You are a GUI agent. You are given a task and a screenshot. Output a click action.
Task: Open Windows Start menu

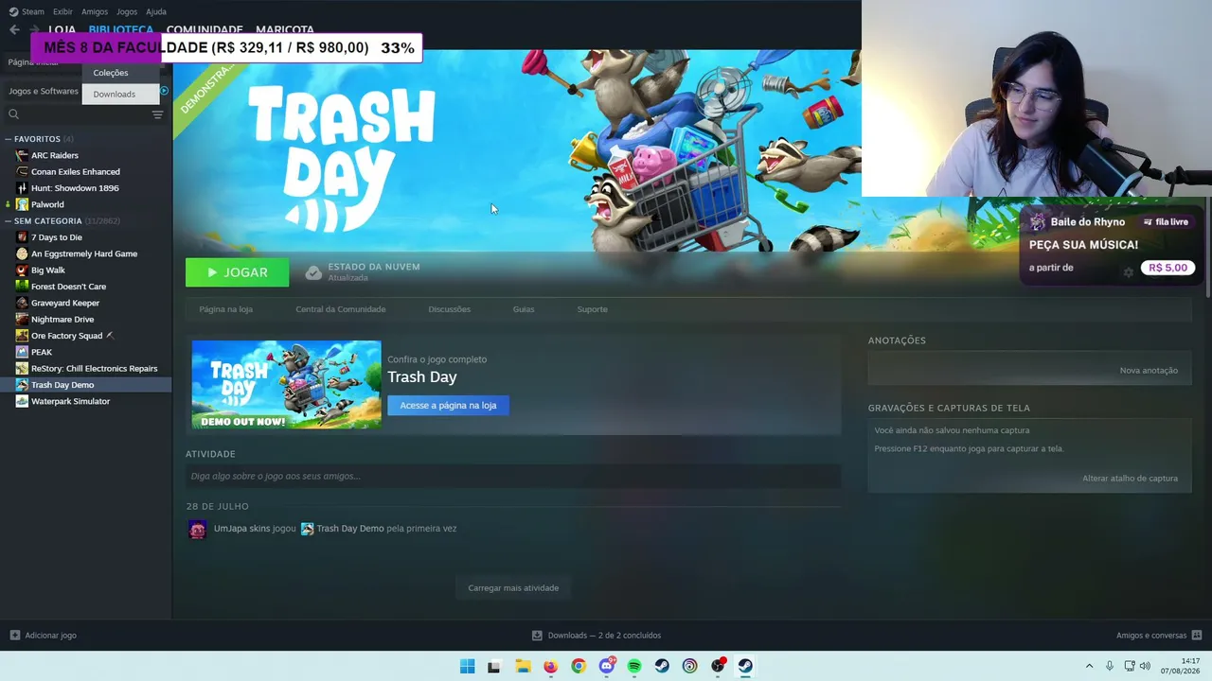(x=467, y=666)
